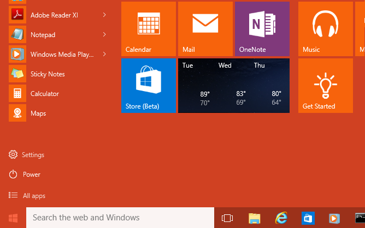Open the Mail tile
365x228 pixels.
(205, 29)
